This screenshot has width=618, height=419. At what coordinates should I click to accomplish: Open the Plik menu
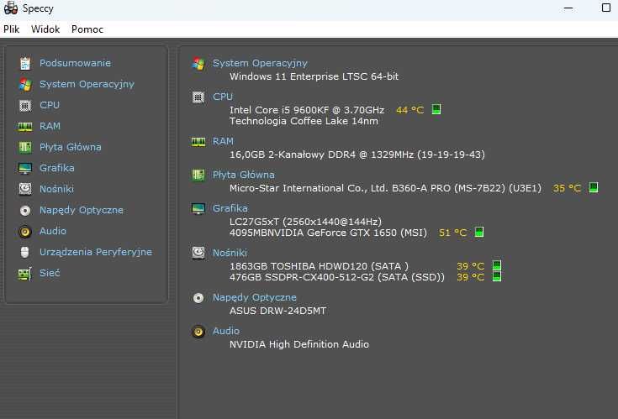pos(12,29)
